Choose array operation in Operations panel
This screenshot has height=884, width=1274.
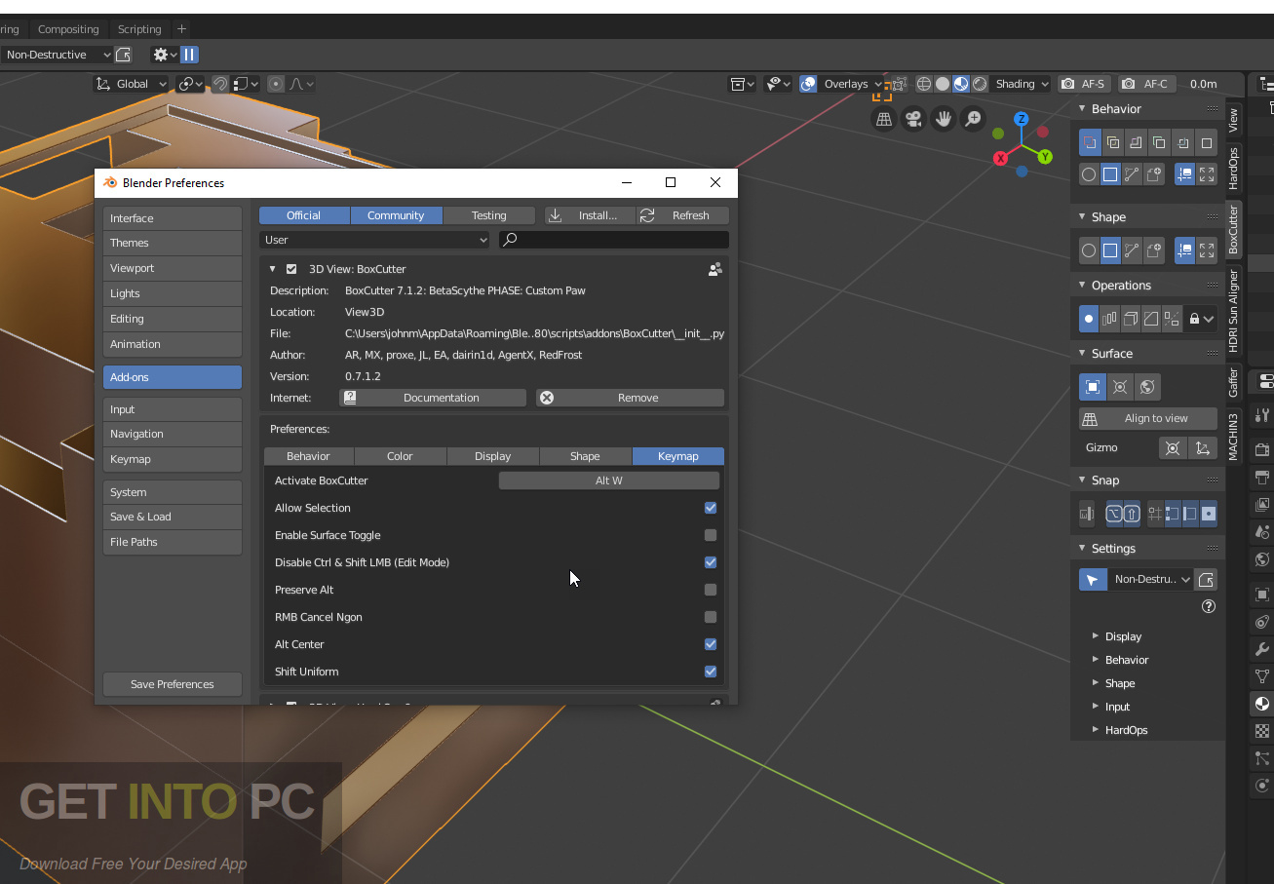point(1109,319)
